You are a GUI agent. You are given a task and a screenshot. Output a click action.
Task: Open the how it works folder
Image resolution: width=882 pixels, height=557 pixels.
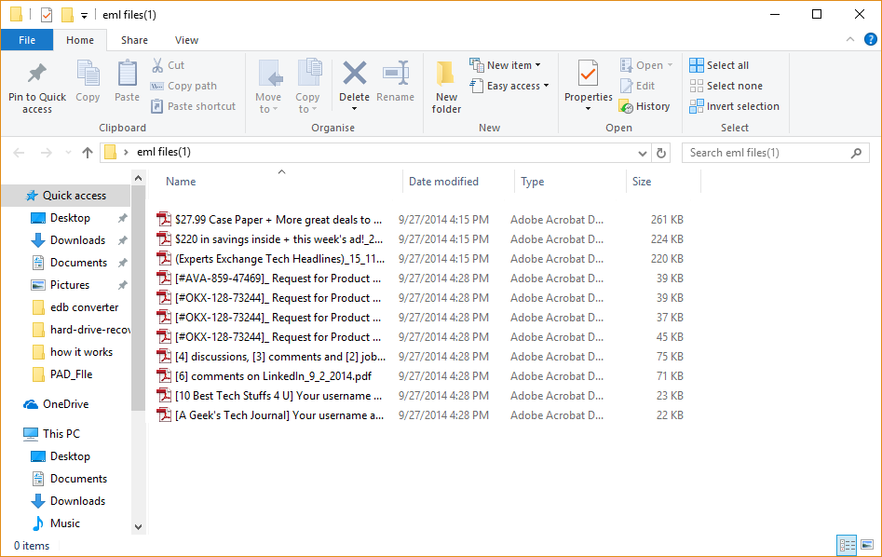pos(82,352)
